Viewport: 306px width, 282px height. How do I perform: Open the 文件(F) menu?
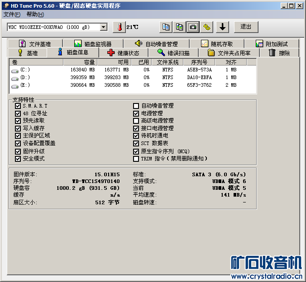point(12,14)
